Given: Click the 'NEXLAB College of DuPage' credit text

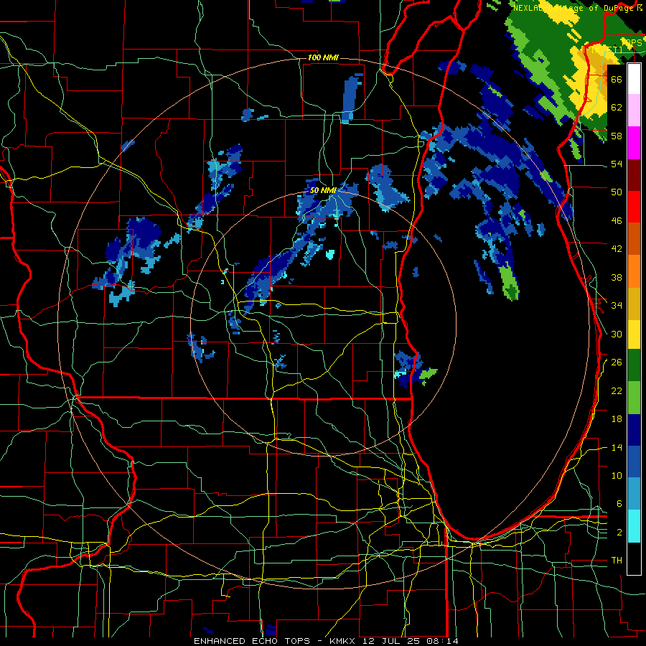Looking at the screenshot, I should (x=574, y=8).
